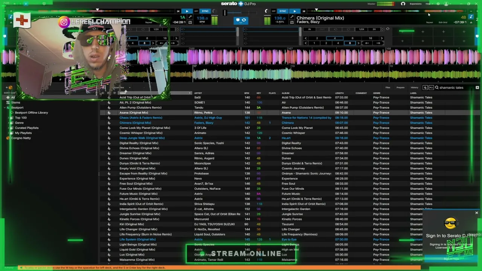Jump to previous track on left deck

[178, 11]
